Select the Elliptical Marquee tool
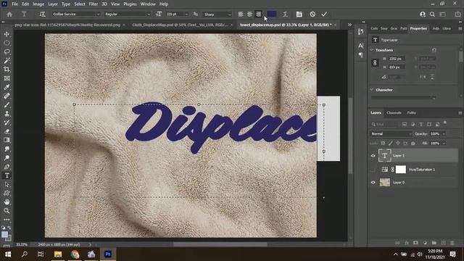The height and width of the screenshot is (261, 464). 7,43
